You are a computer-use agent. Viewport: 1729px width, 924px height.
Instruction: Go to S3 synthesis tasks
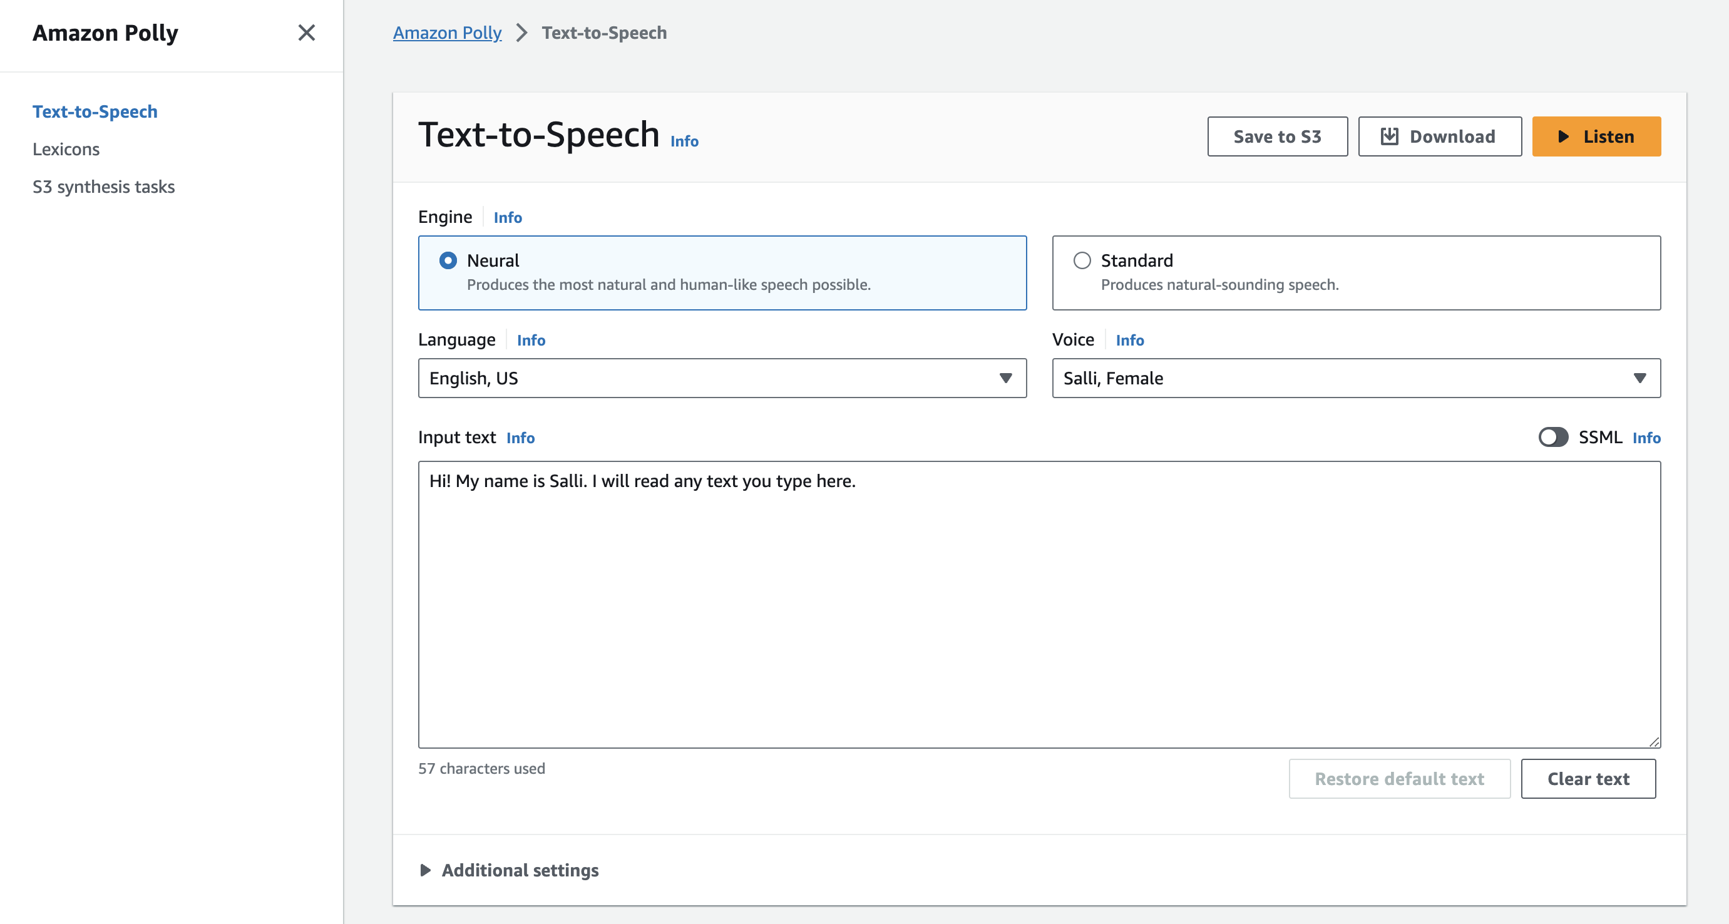103,187
